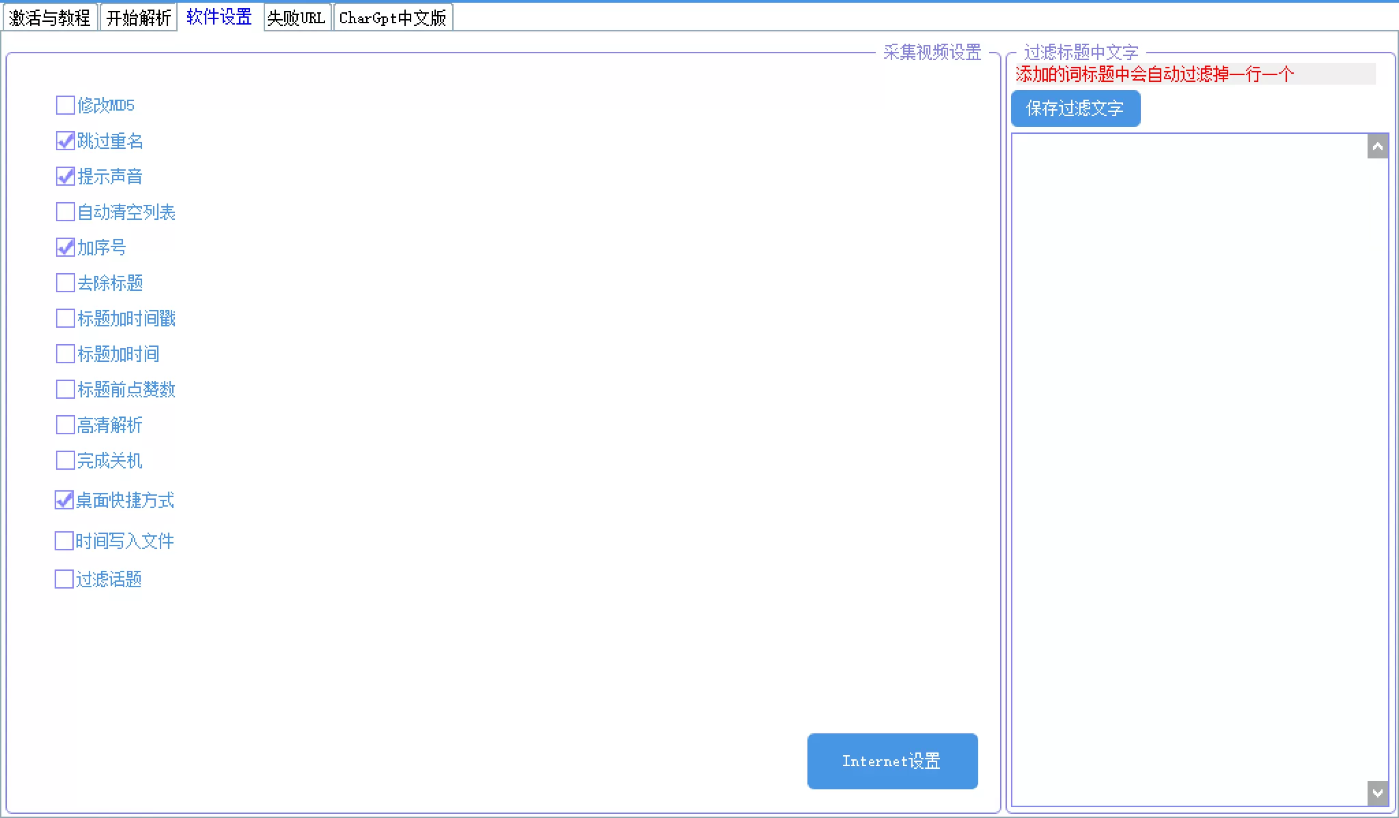
Task: Tick 标题加时间戳 checkbox
Action: point(65,318)
